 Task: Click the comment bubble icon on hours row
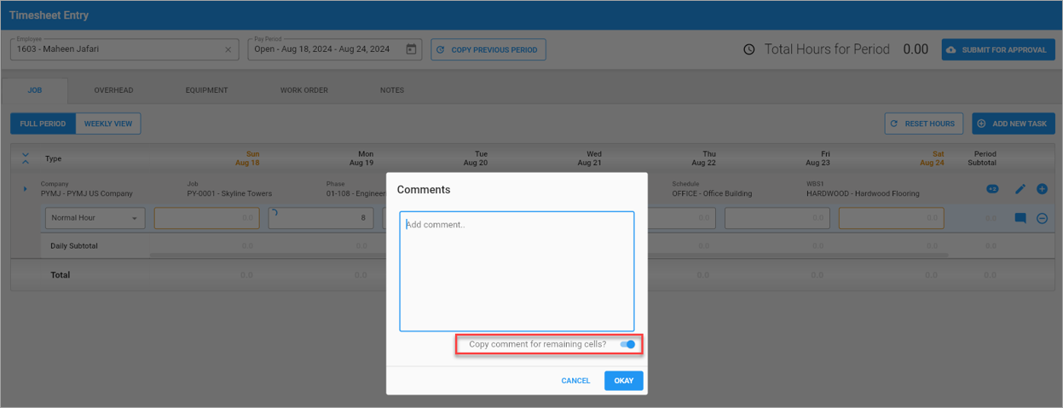pos(1020,218)
